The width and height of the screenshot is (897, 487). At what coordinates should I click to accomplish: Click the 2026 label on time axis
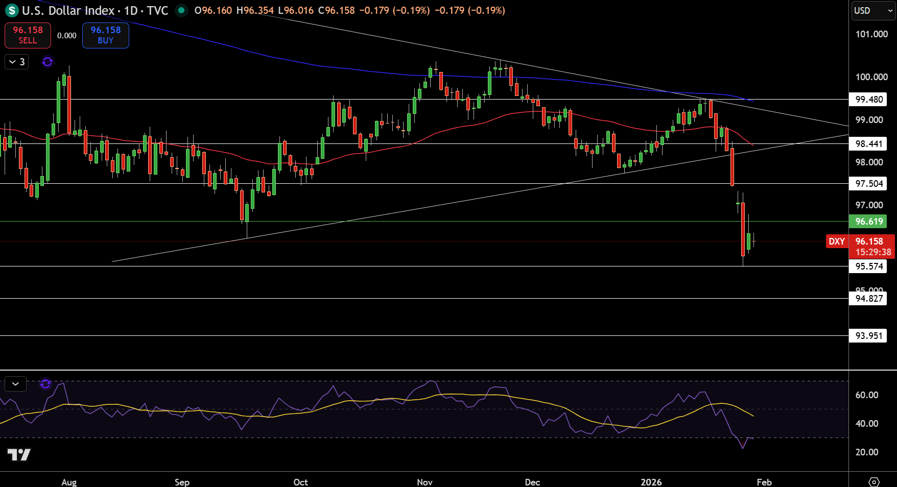click(x=651, y=482)
